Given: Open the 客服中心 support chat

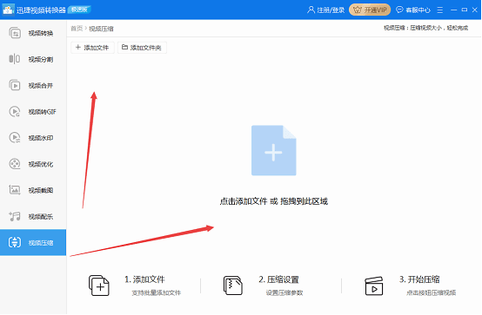Looking at the screenshot, I should [413, 10].
